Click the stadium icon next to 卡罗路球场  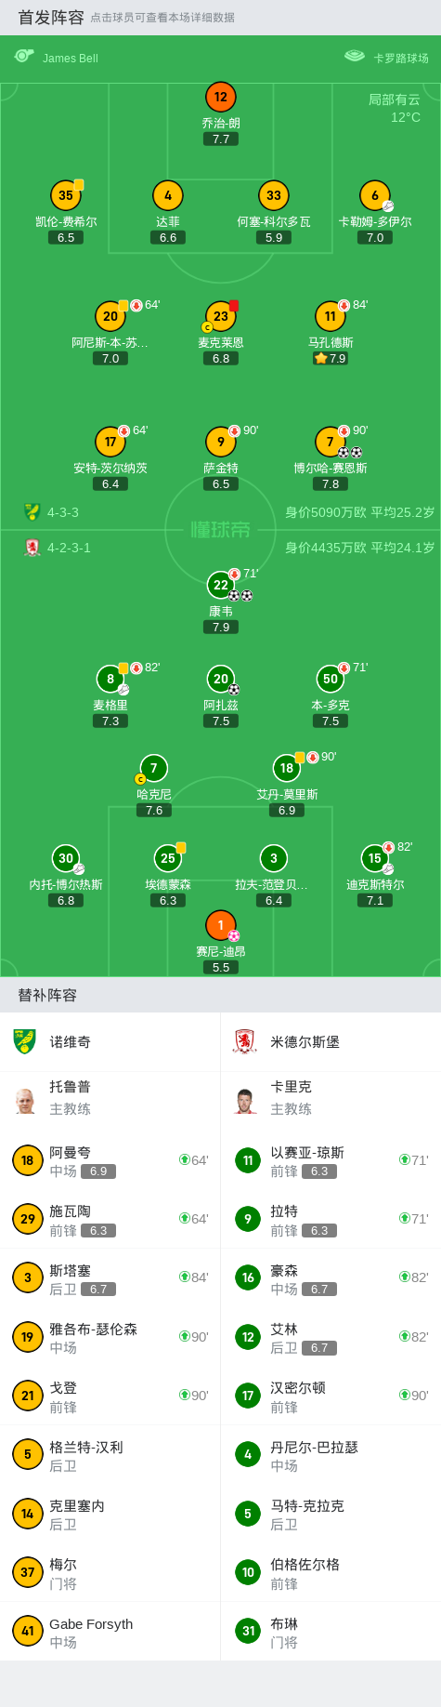[x=355, y=56]
